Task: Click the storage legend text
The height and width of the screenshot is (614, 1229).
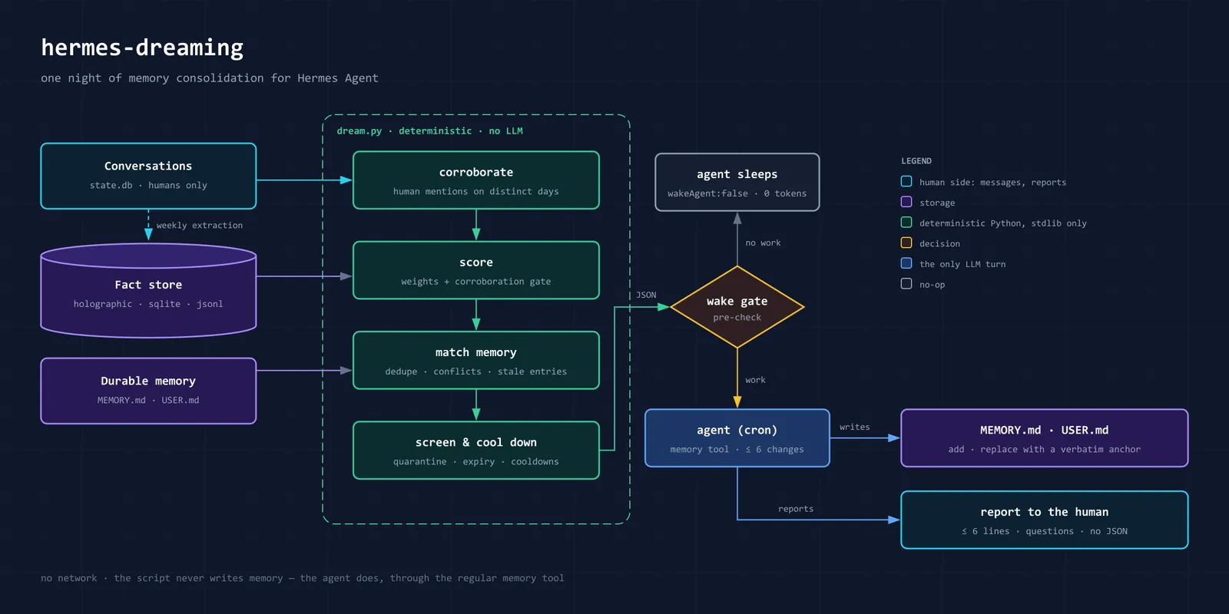Action: [x=937, y=203]
